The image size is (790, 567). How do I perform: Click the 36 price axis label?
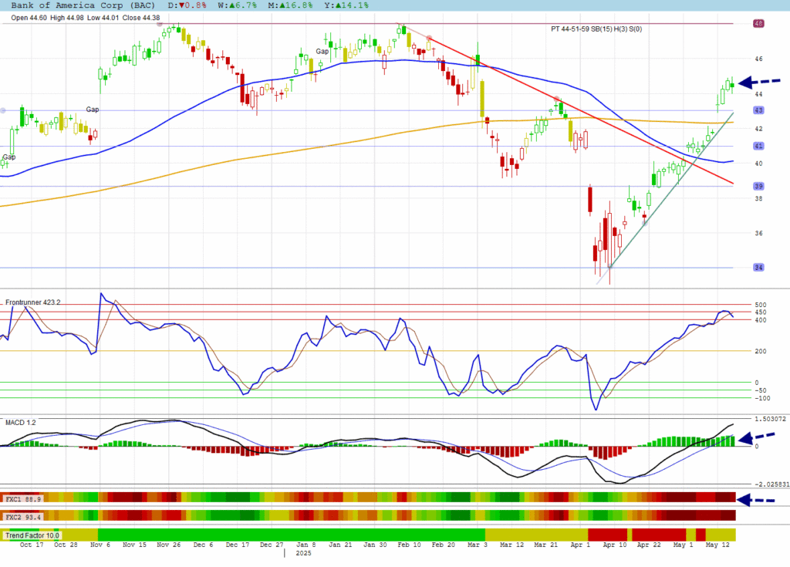758,233
